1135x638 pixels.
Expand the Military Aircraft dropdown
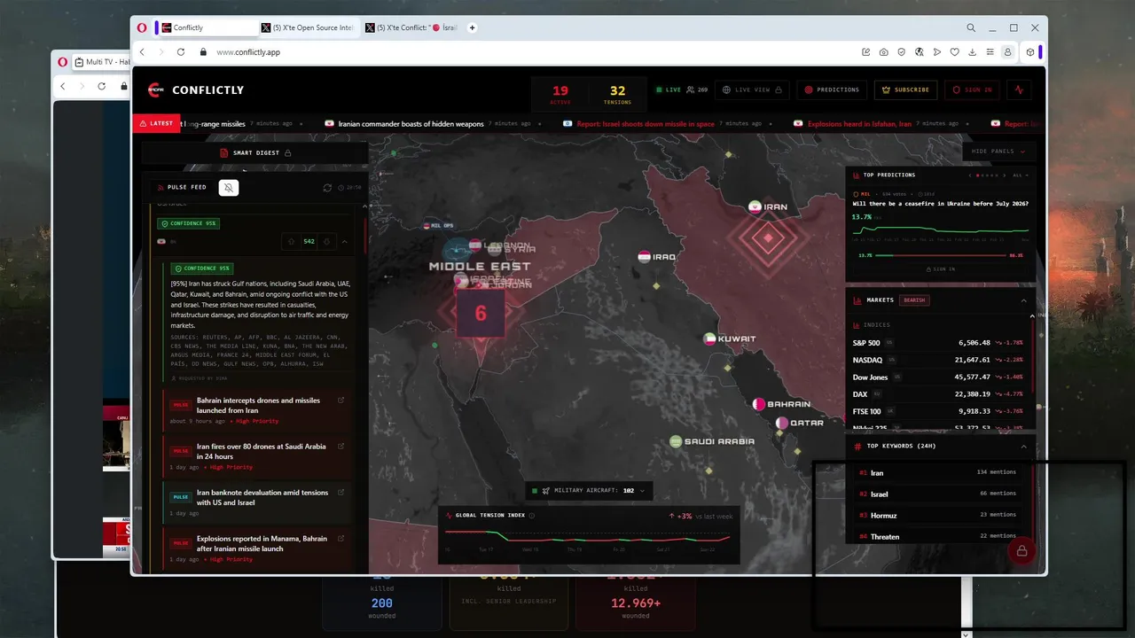tap(642, 491)
